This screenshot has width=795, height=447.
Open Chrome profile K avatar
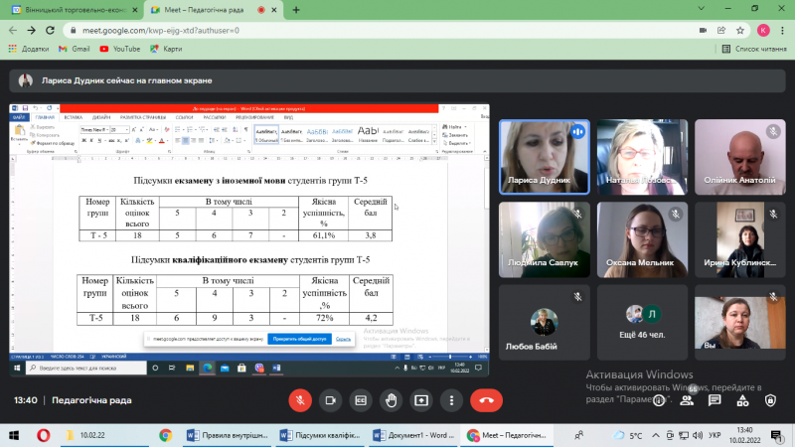tap(763, 31)
